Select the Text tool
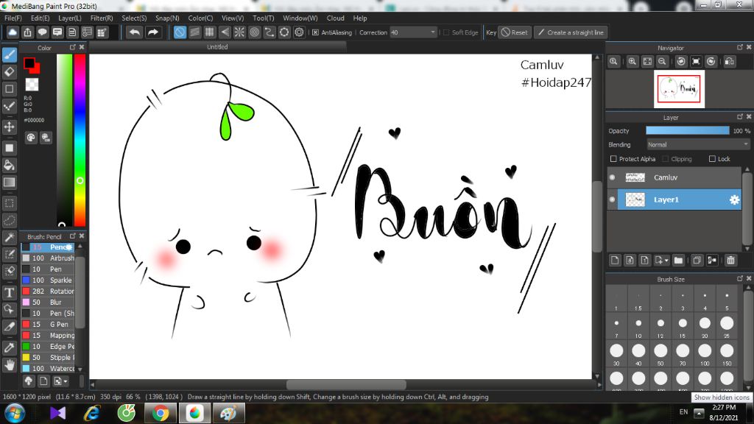754x424 pixels. point(10,292)
